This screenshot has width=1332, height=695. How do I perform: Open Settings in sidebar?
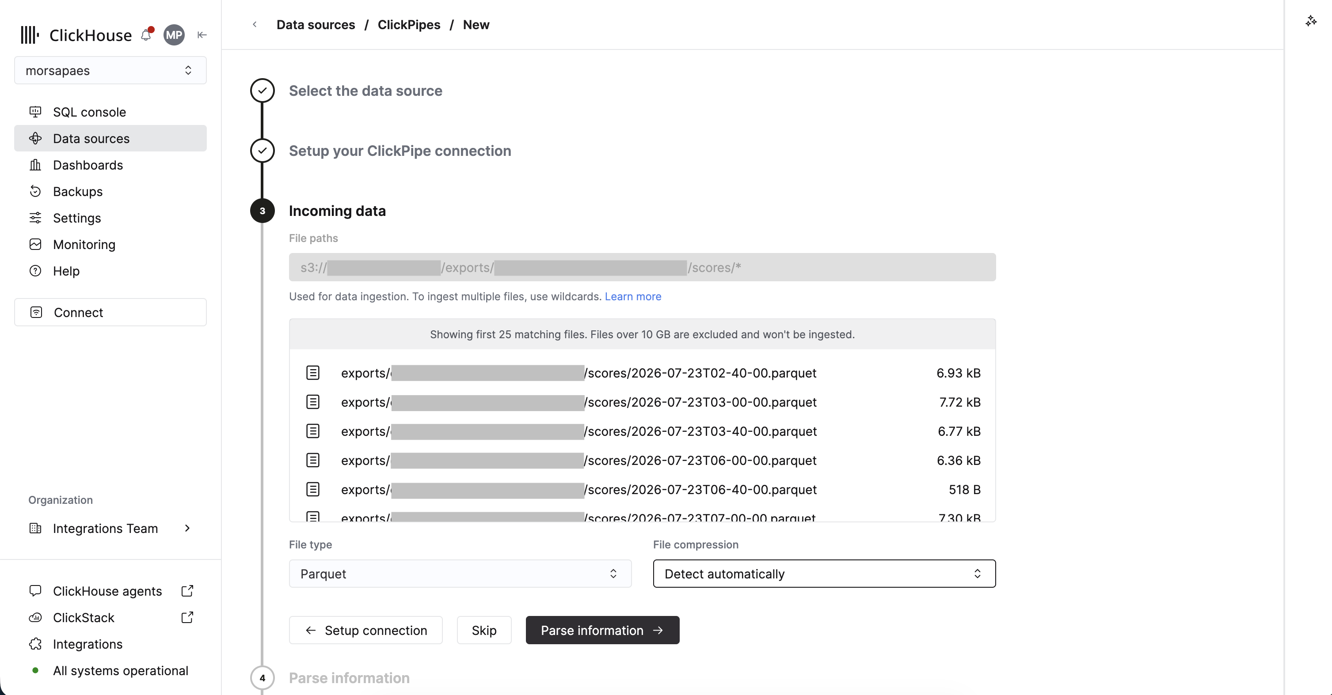pyautogui.click(x=110, y=218)
